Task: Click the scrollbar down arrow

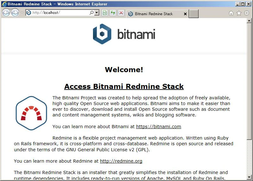Action: coord(249,177)
